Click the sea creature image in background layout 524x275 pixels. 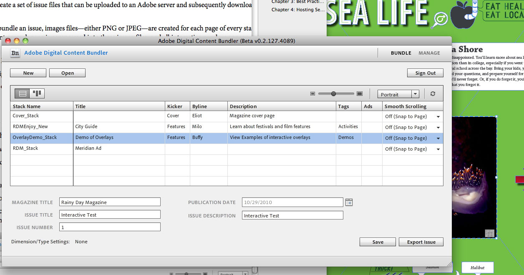point(474,177)
